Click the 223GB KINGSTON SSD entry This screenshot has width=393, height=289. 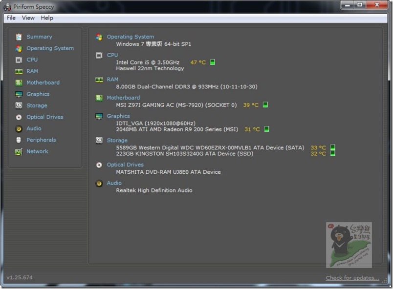click(184, 154)
